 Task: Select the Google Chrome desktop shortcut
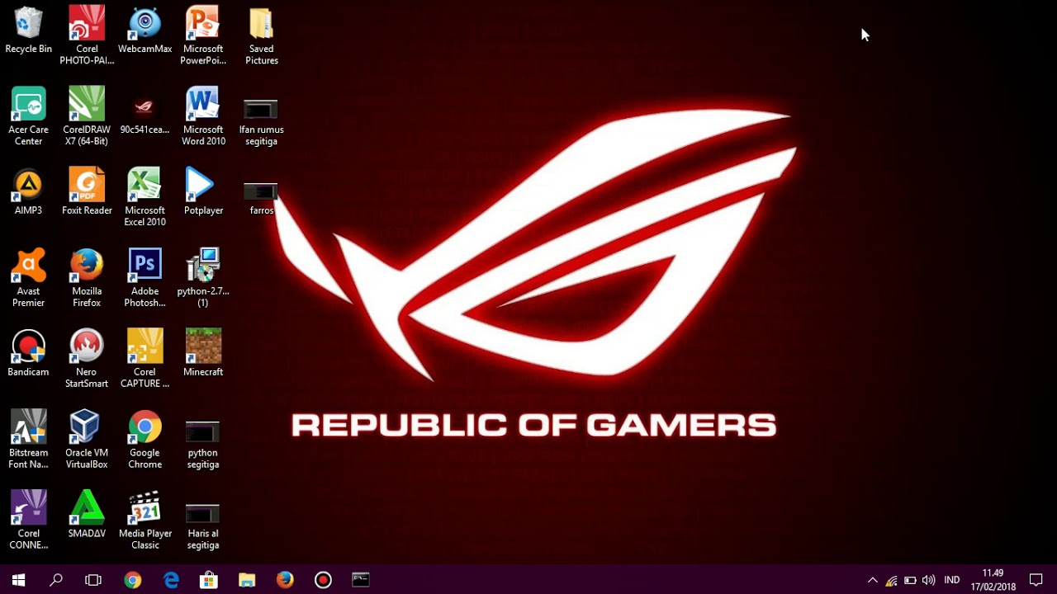pyautogui.click(x=145, y=440)
